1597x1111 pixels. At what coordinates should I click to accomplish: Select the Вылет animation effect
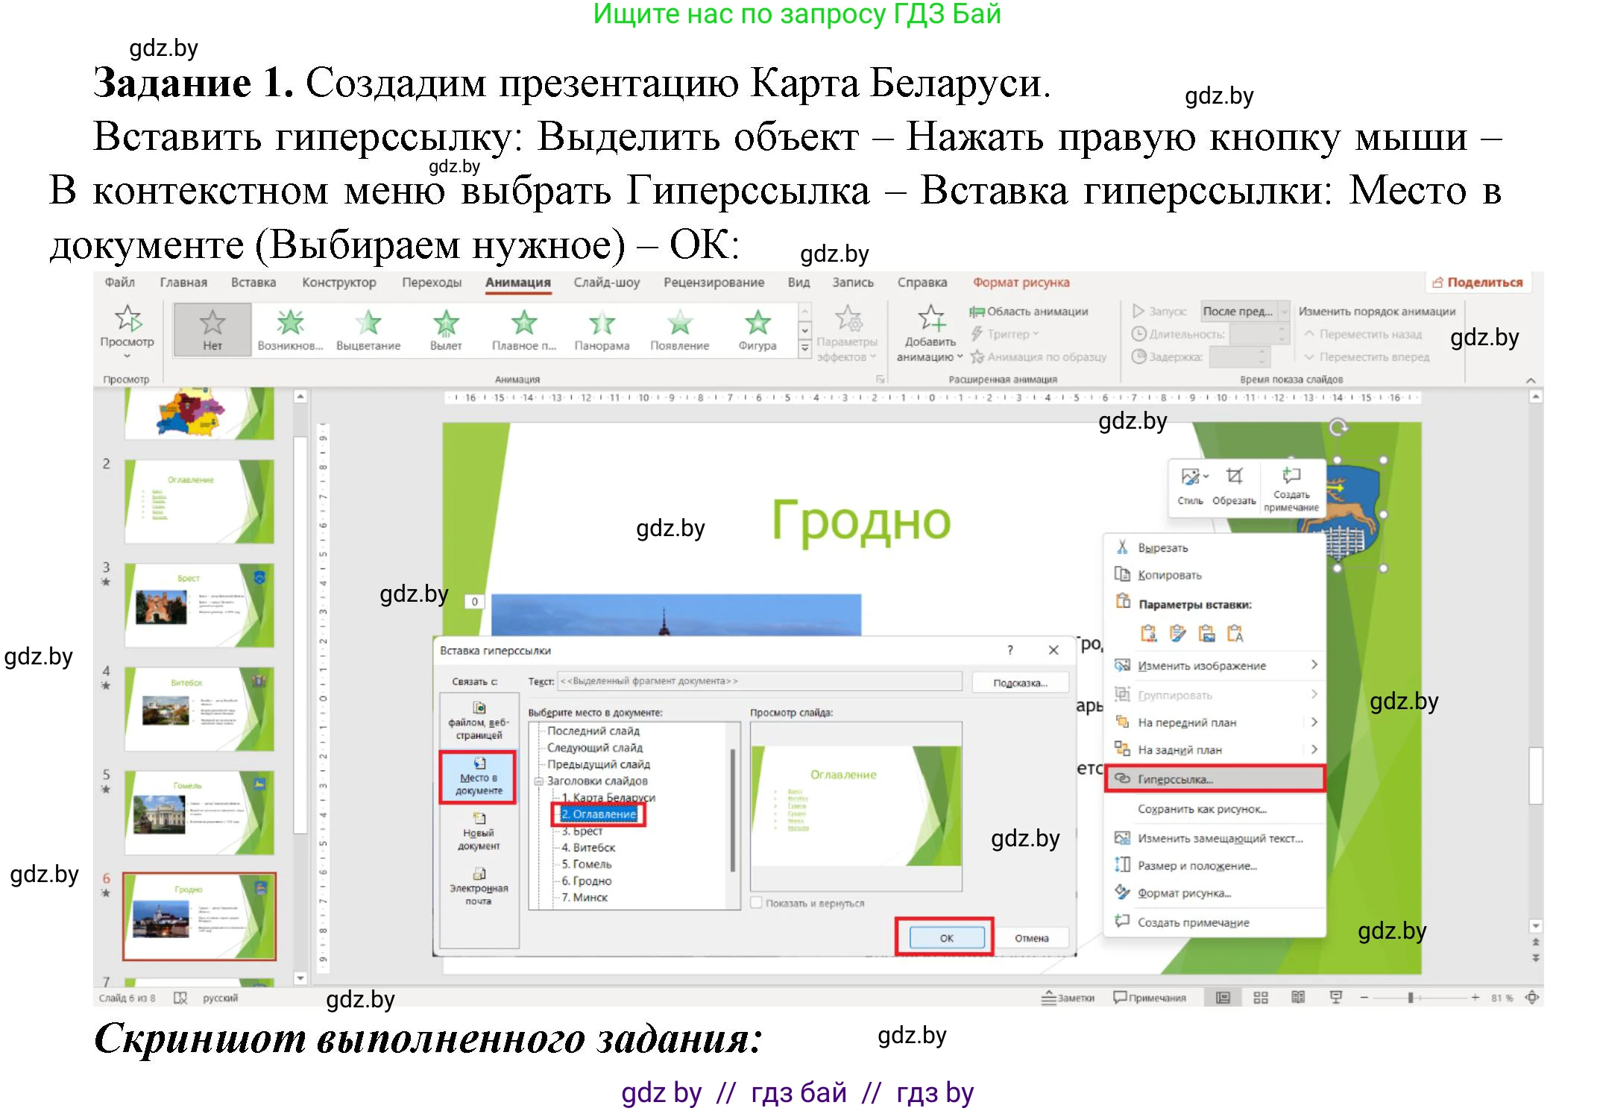(446, 328)
